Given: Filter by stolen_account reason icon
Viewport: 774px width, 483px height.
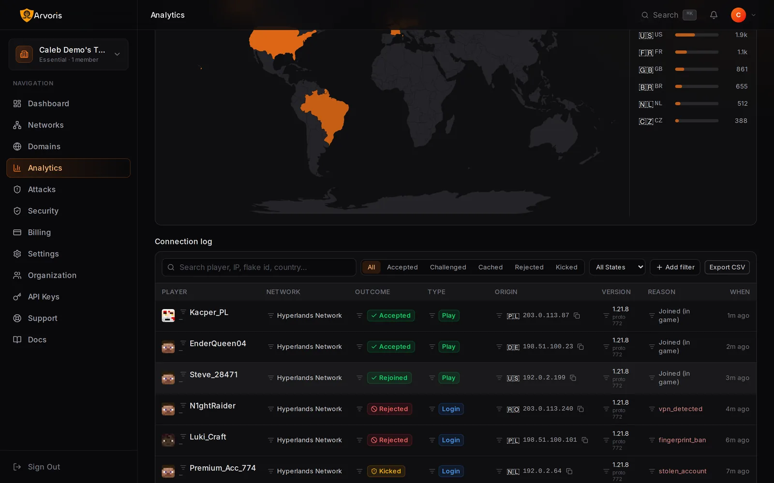Looking at the screenshot, I should point(652,471).
